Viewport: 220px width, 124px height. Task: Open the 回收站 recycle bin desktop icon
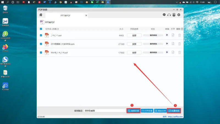[5, 9]
